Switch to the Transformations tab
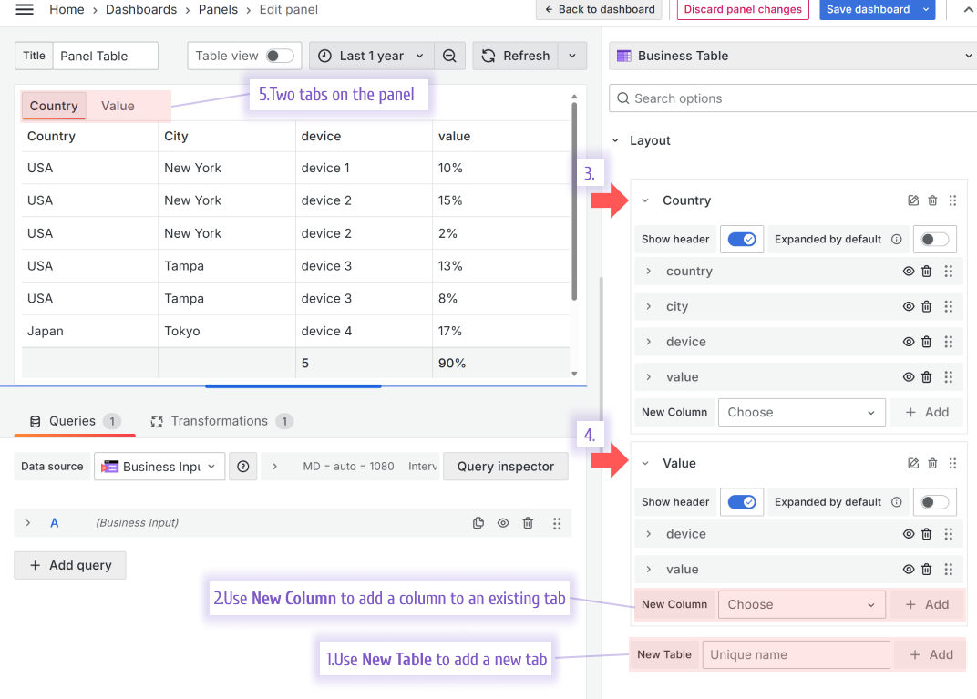The image size is (977, 699). tap(221, 420)
